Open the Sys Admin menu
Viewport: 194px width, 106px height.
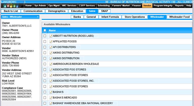coord(40,6)
